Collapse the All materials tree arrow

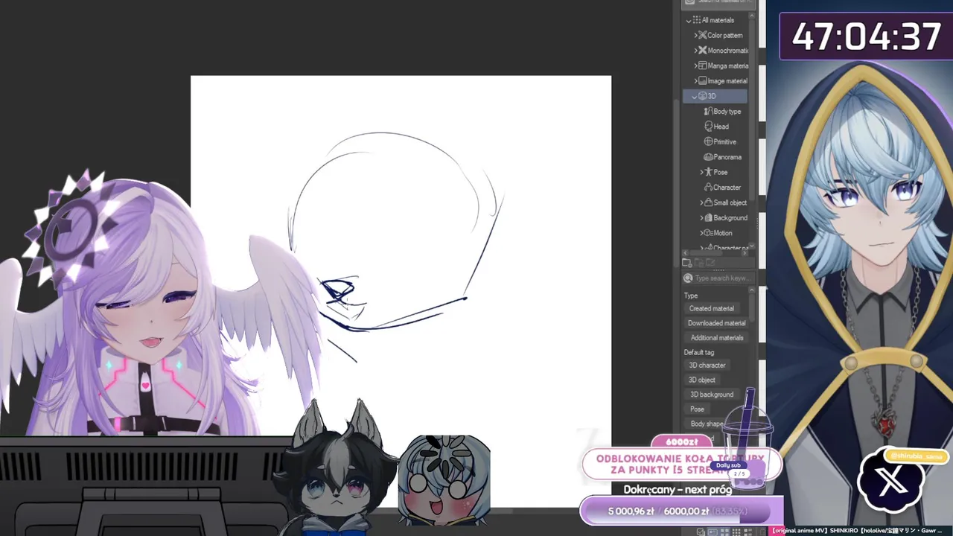coord(689,21)
